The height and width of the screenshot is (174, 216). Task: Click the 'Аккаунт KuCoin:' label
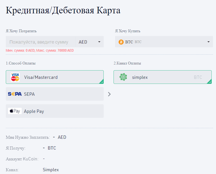coord(22,159)
